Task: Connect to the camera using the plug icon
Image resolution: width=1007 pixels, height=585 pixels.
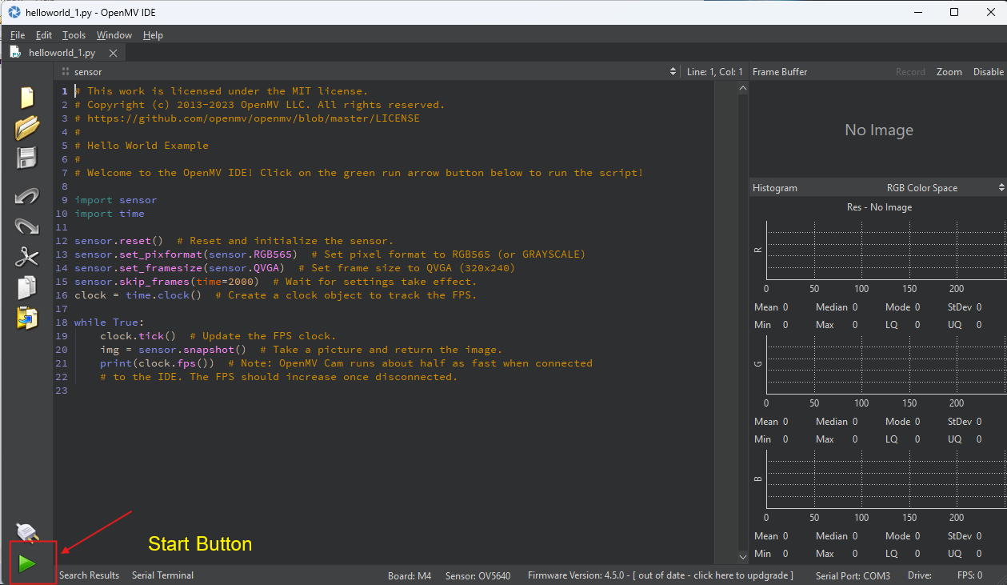Action: (27, 531)
